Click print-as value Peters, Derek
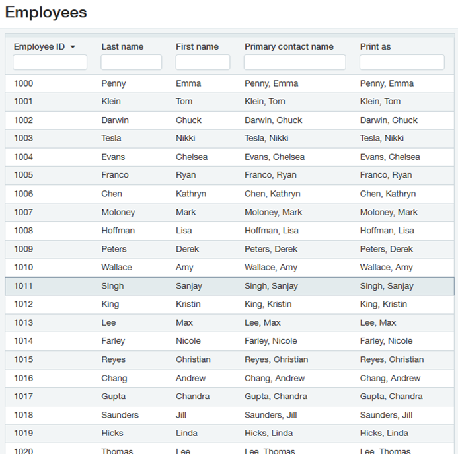The width and height of the screenshot is (458, 454). point(387,249)
